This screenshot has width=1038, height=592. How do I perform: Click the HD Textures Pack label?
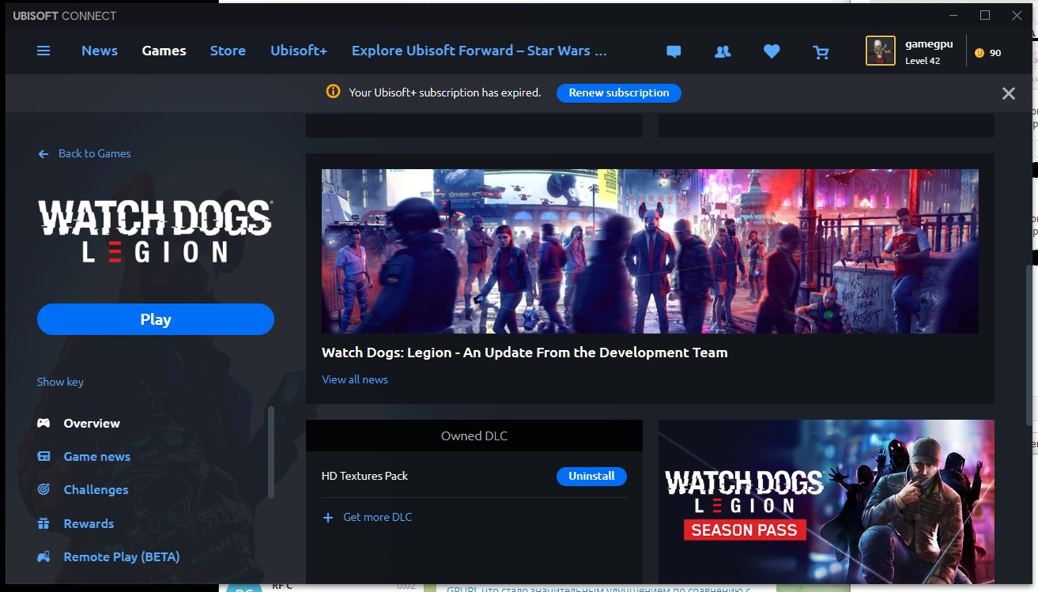click(364, 476)
